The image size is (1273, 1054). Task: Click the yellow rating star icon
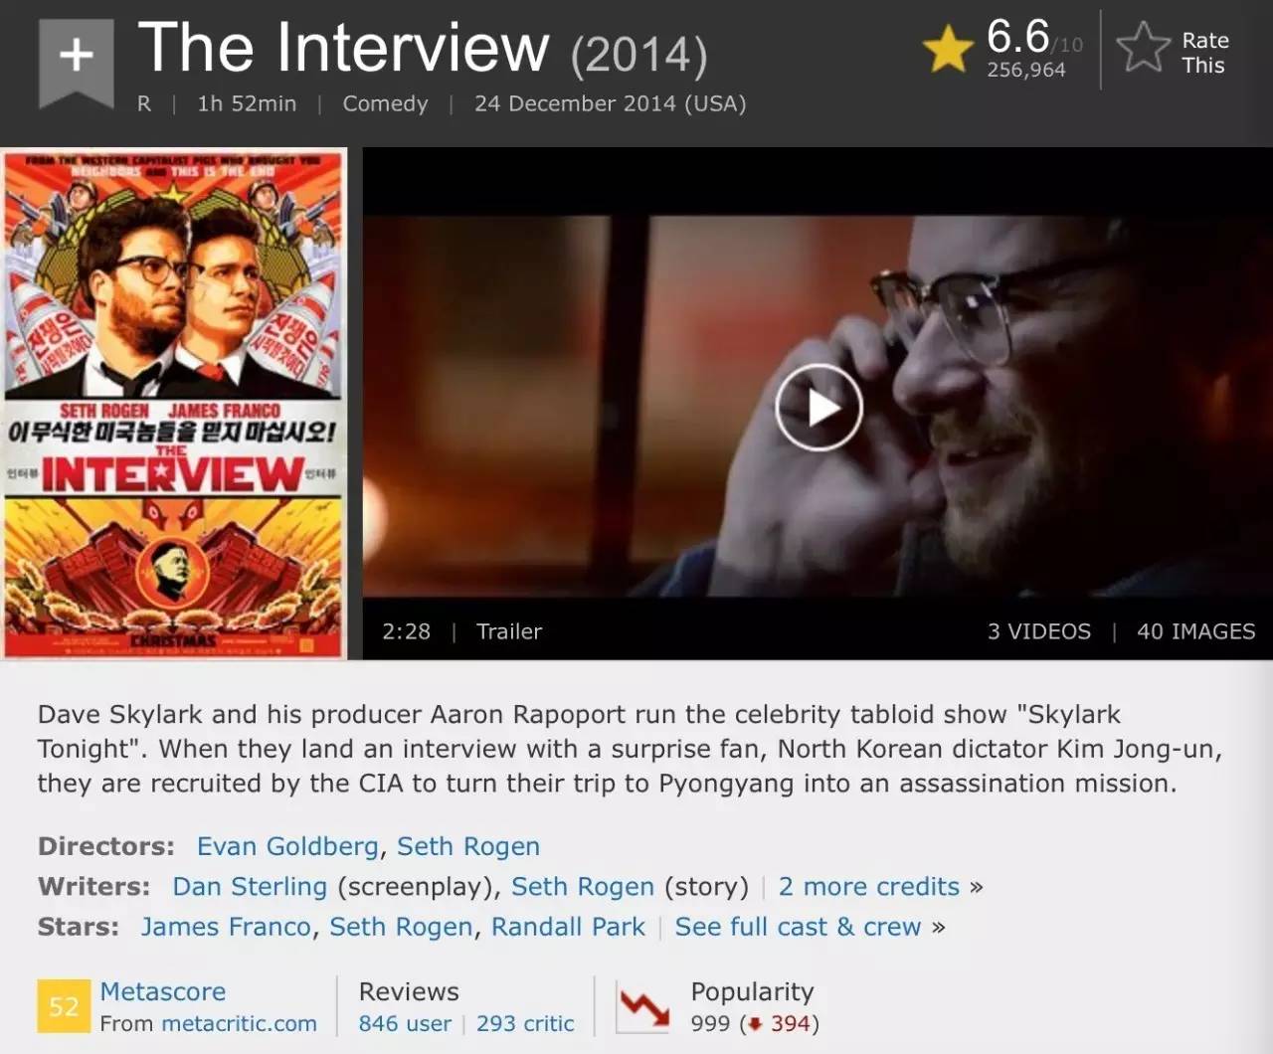pyautogui.click(x=947, y=50)
